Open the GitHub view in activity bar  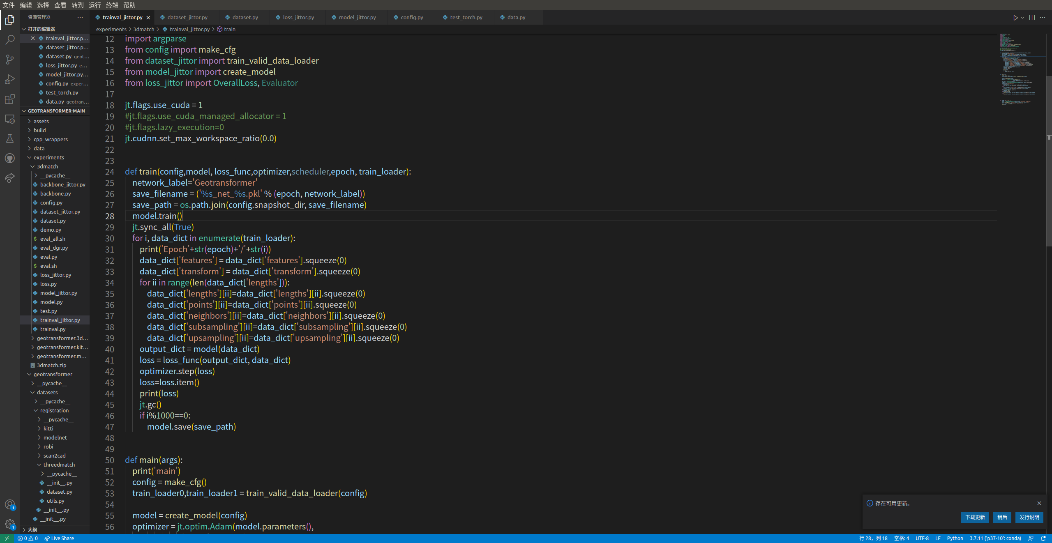click(10, 158)
